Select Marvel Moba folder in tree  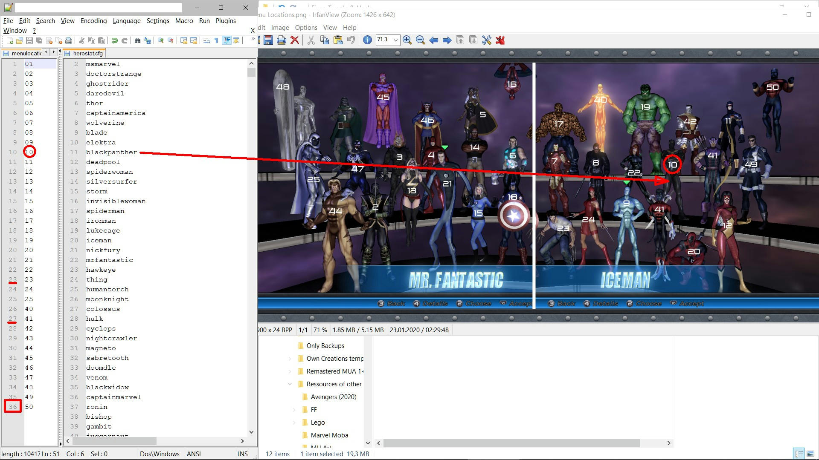point(329,435)
